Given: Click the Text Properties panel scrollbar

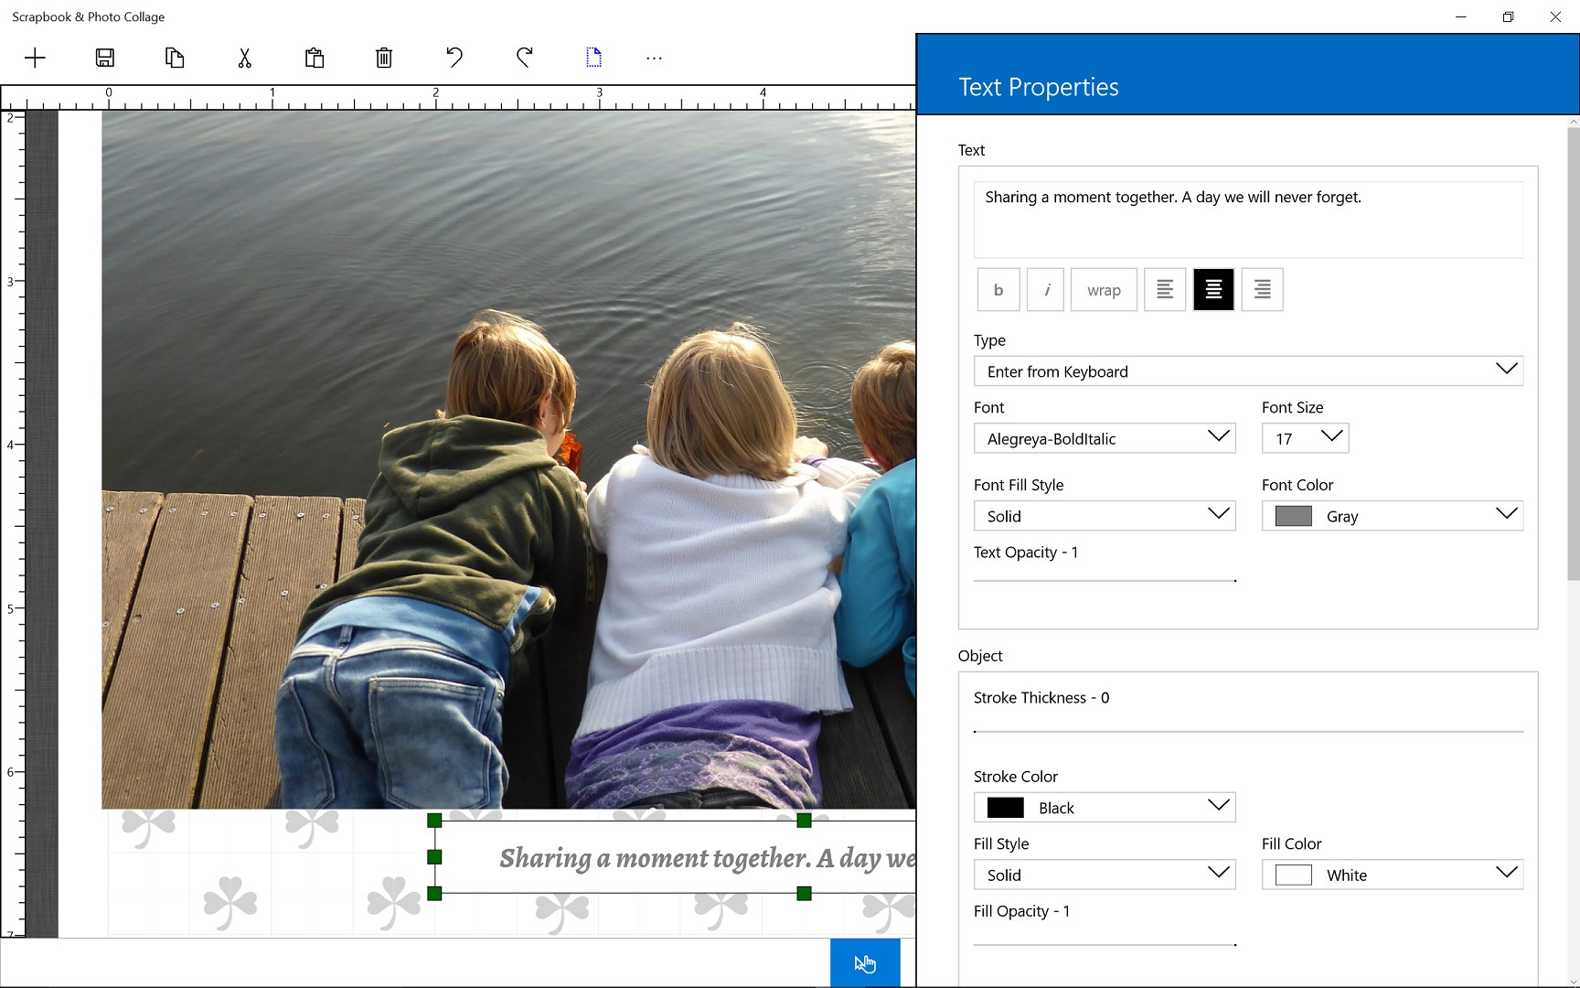Looking at the screenshot, I should pos(1573,352).
